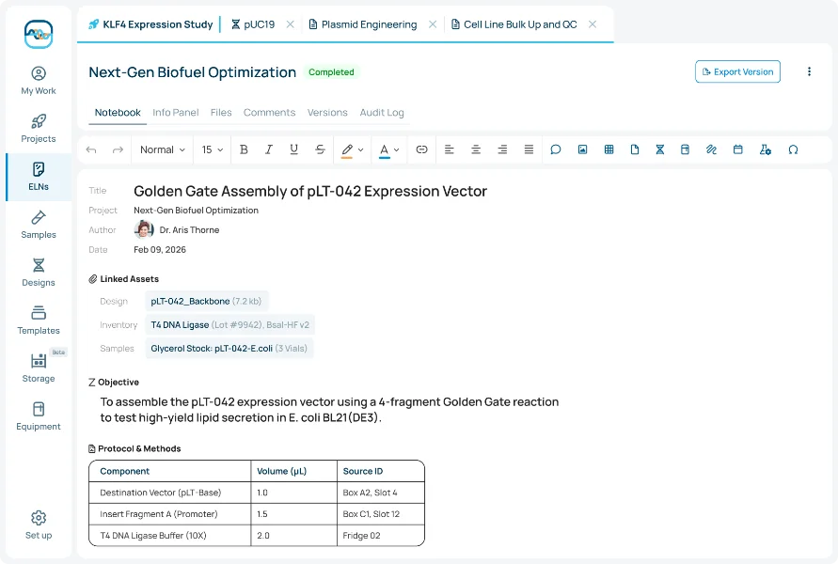838x564 pixels.
Task: Open the Audit Log tab
Action: 382,113
